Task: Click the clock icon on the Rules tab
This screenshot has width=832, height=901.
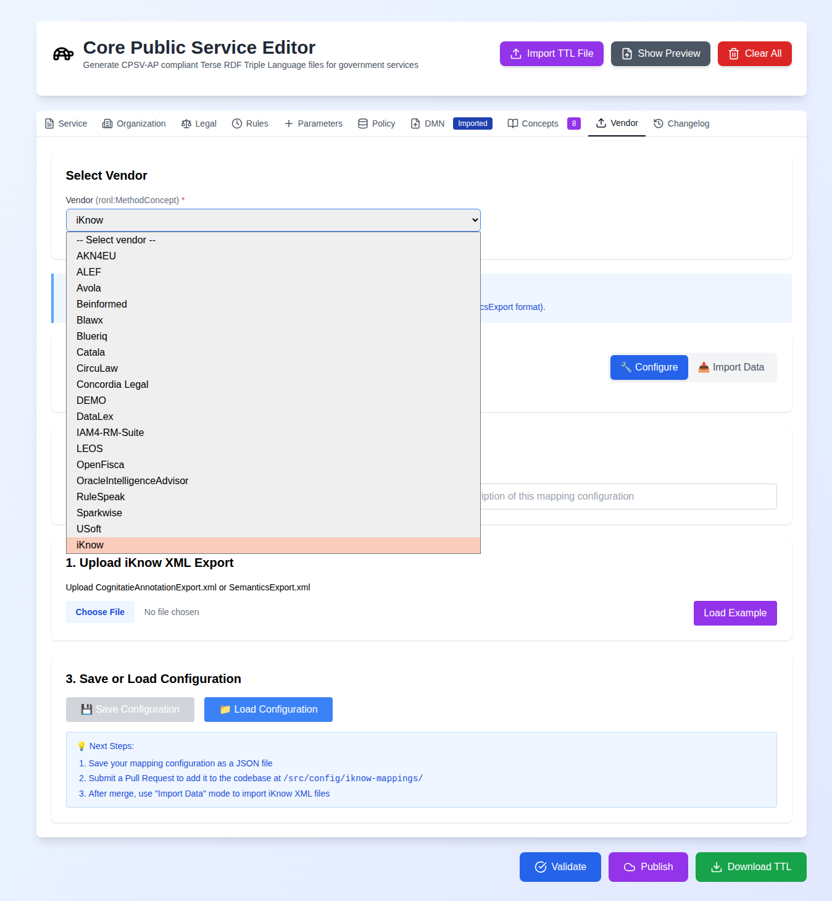Action: tap(236, 124)
